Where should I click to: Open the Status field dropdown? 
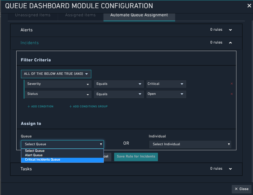pyautogui.click(x=58, y=94)
